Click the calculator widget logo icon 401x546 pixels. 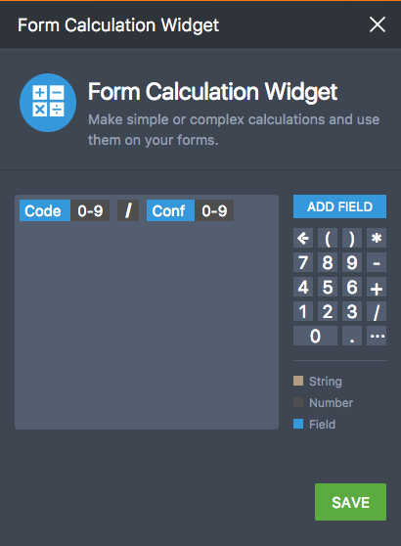[48, 103]
